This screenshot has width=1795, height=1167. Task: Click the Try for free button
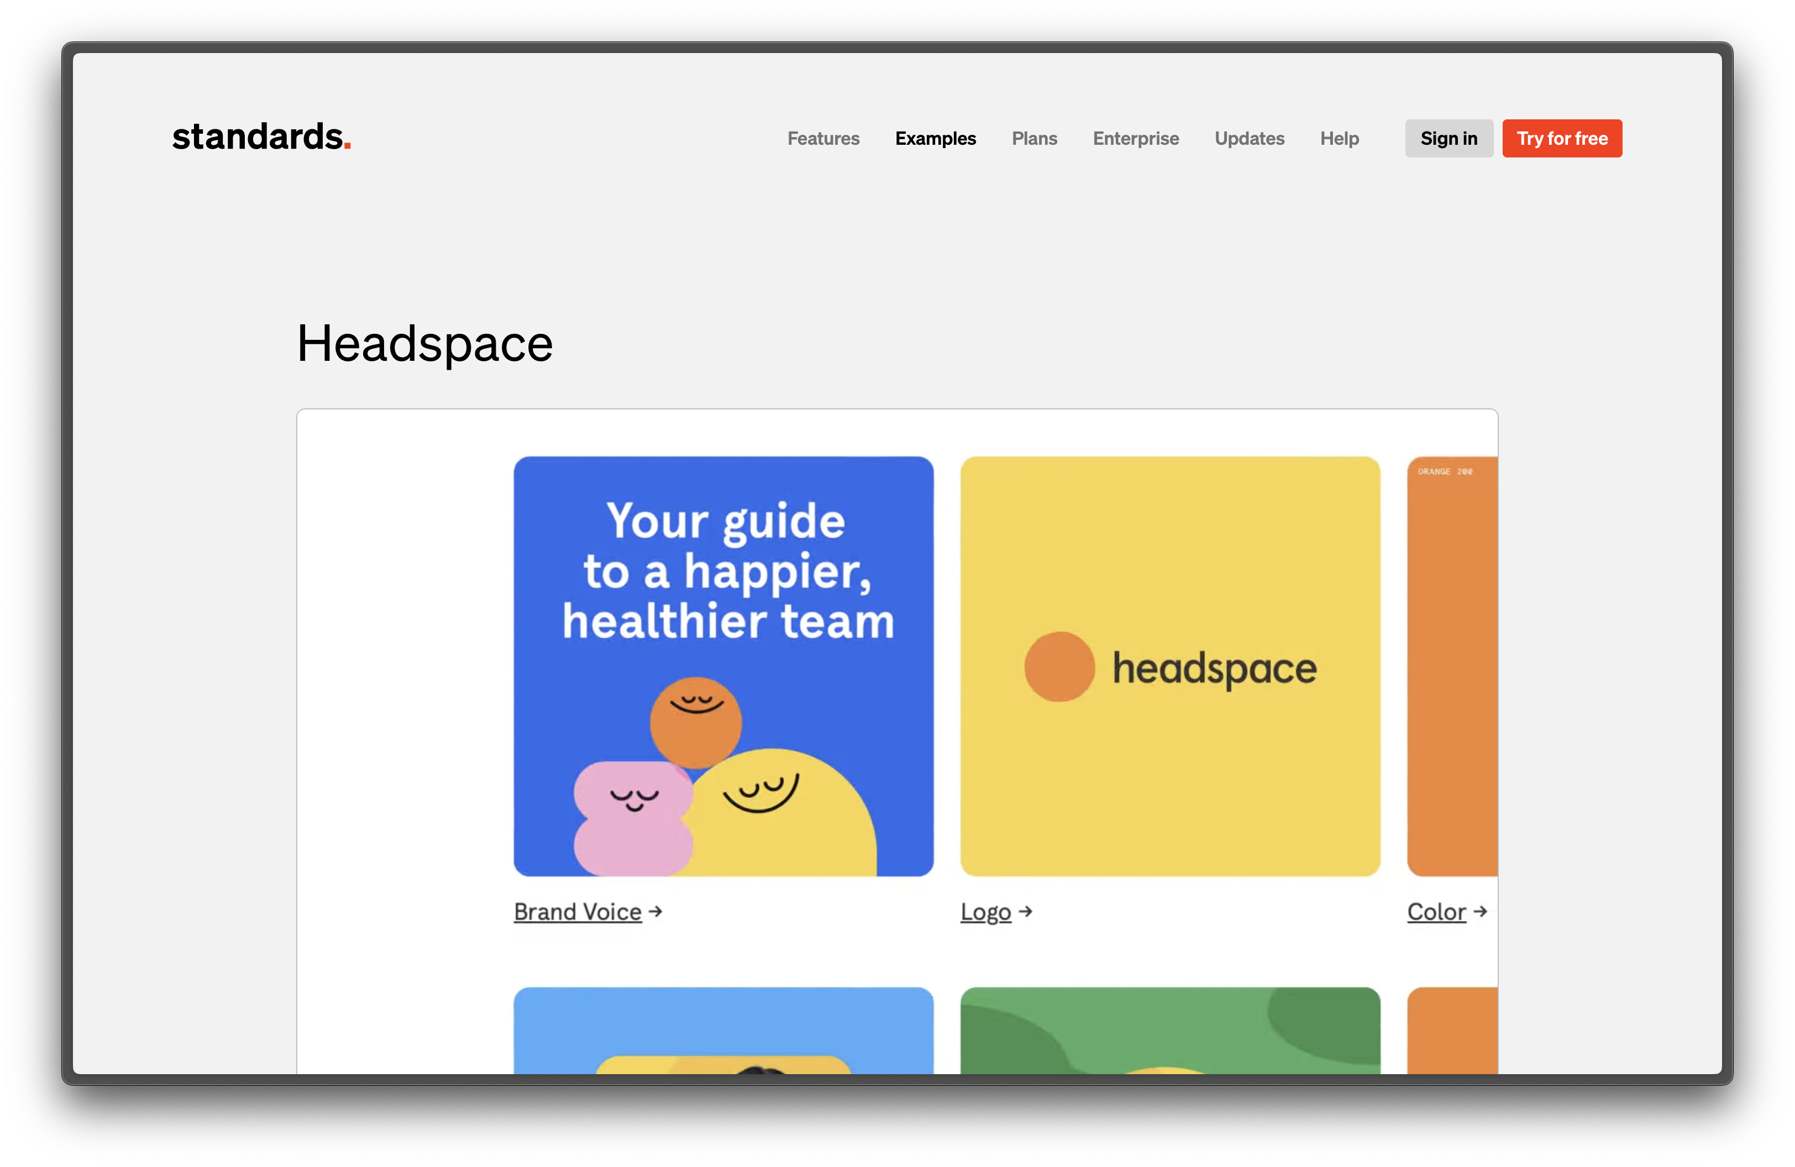coord(1561,139)
